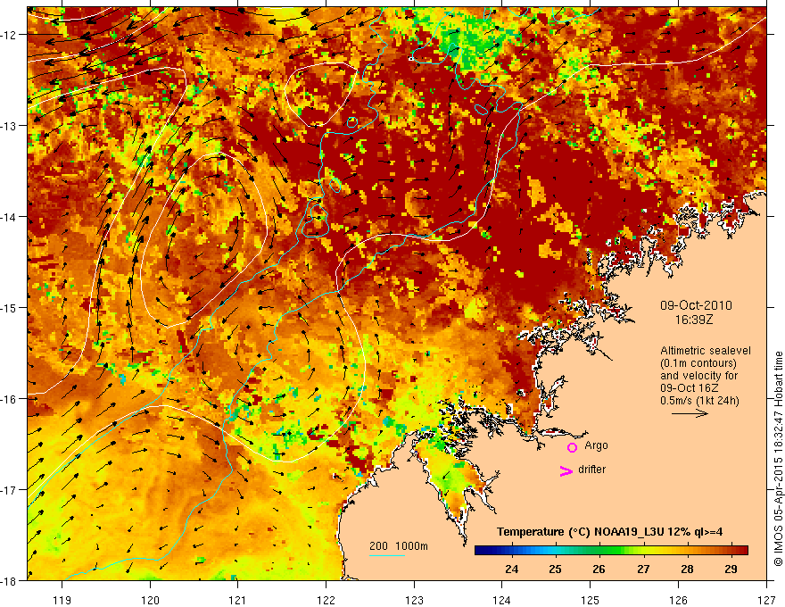The width and height of the screenshot is (785, 607).
Task: Click longitude axis label 127
Action: pyautogui.click(x=766, y=600)
